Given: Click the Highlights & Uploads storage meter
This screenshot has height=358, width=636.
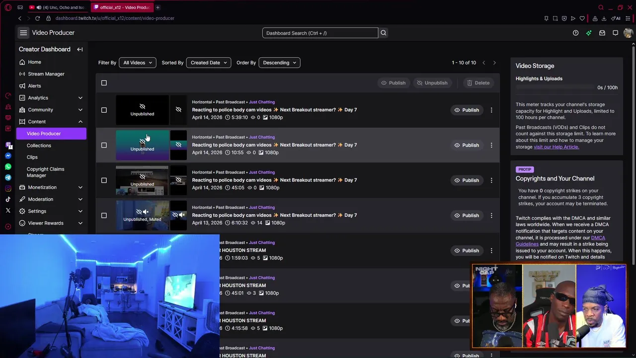Looking at the screenshot, I should pos(556,88).
